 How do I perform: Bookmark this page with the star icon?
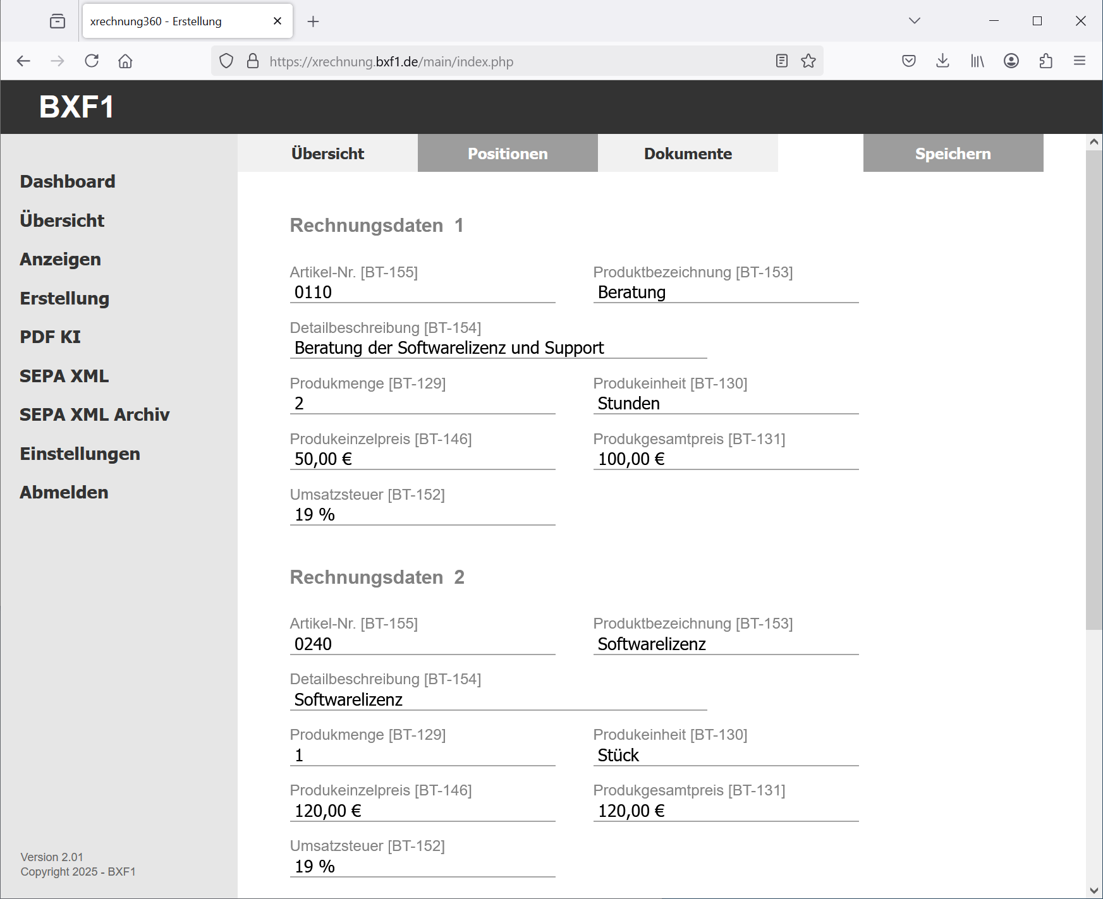coord(808,61)
